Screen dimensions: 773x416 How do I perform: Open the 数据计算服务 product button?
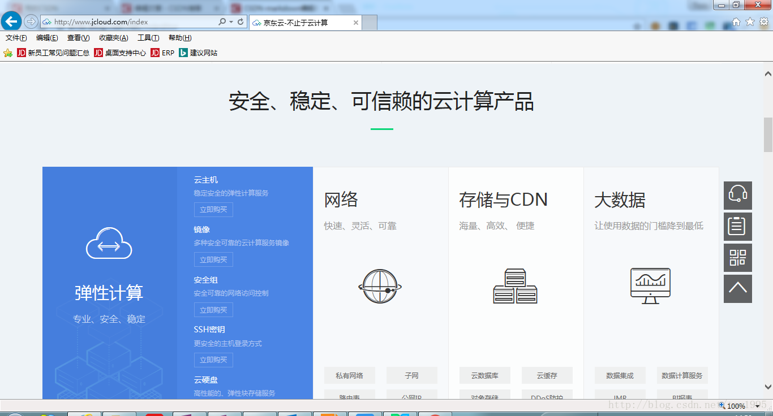click(x=682, y=375)
